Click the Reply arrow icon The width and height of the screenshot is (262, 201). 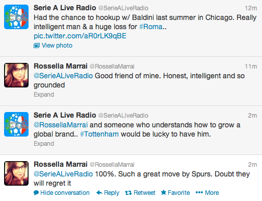(x=99, y=193)
